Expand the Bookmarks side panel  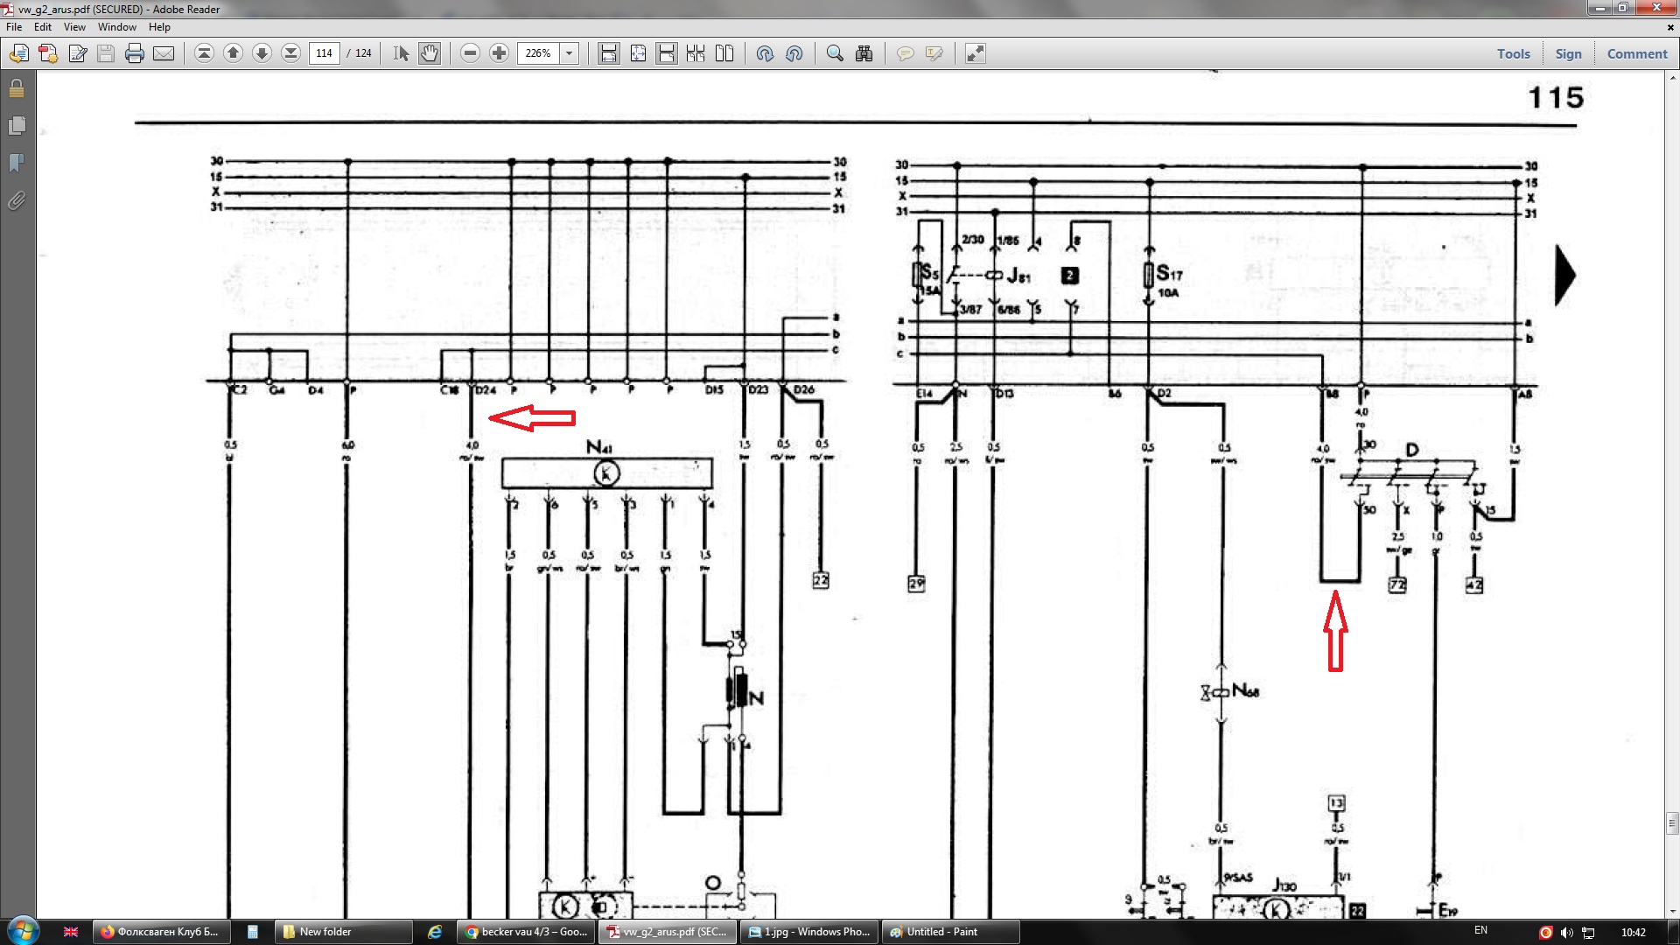tap(17, 164)
